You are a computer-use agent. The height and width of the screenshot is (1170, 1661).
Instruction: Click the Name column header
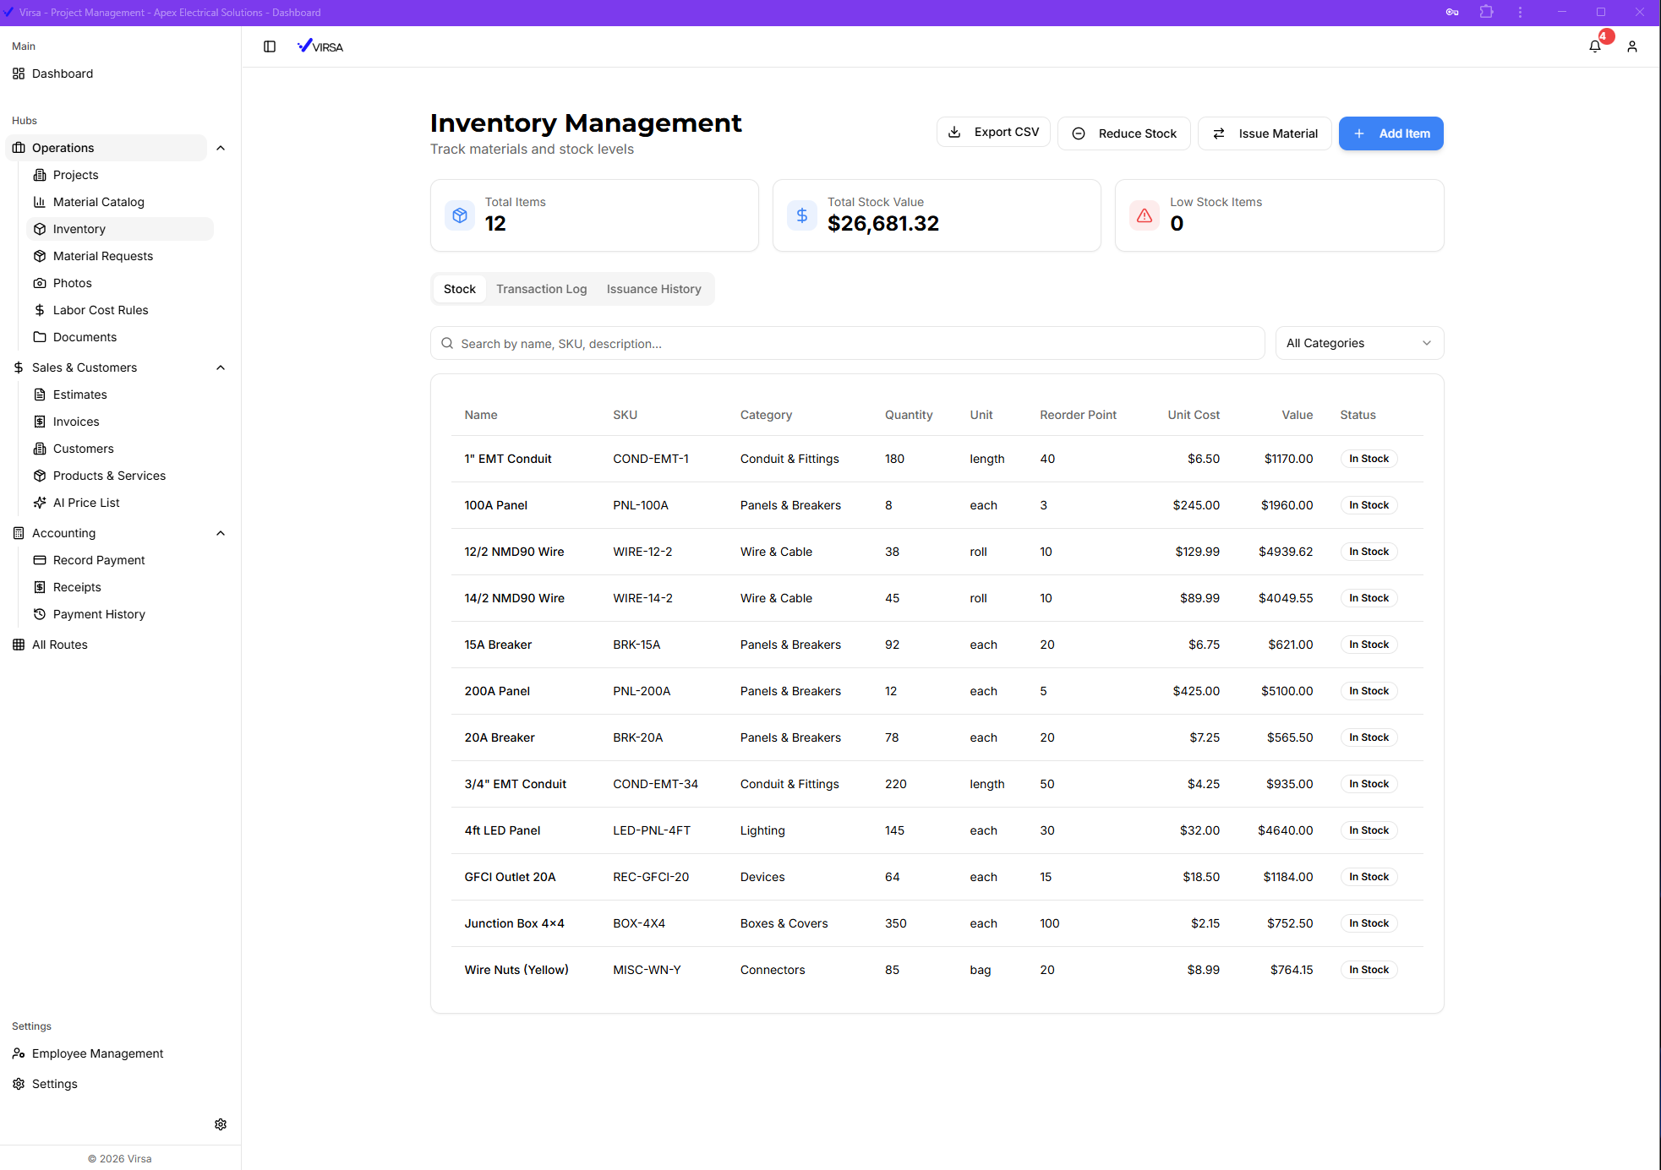pos(481,415)
